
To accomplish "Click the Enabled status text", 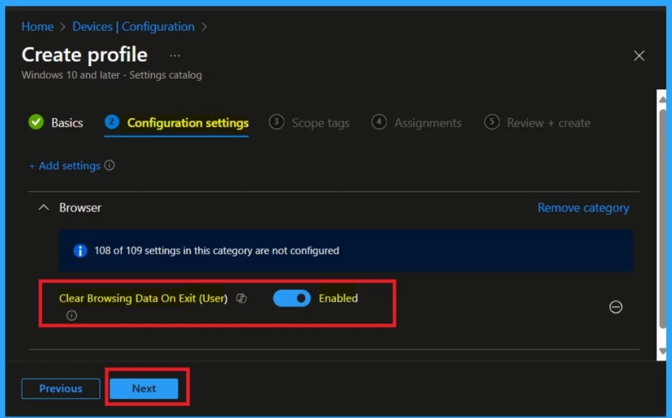I will 338,299.
